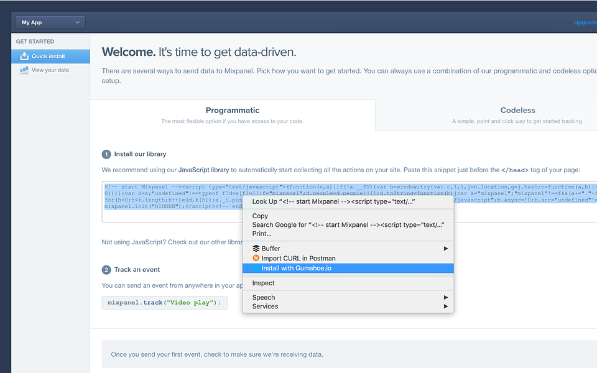Open the JavaScript library link
Viewport: 597px width, 373px height.
click(203, 170)
